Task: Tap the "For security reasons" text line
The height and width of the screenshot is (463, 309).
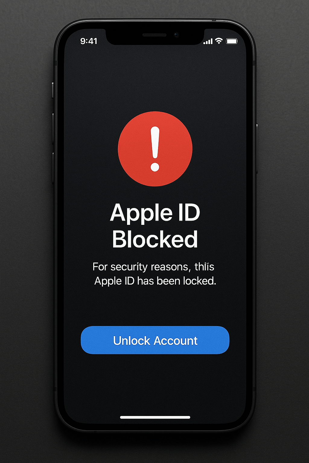Action: (x=153, y=267)
